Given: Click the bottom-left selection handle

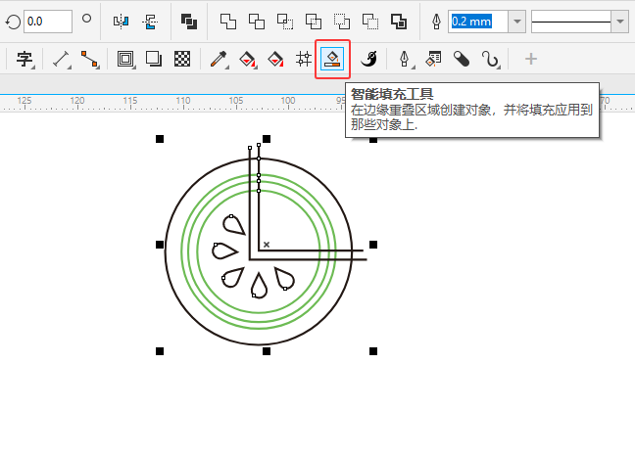Looking at the screenshot, I should (x=160, y=351).
